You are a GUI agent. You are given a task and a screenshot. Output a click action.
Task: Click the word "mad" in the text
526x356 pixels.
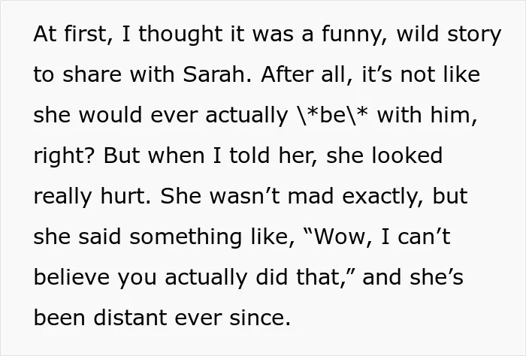(x=310, y=196)
